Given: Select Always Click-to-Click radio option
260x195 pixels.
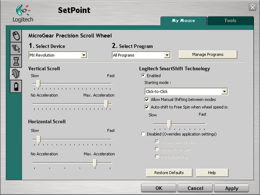Looking at the screenshot, I should (x=156, y=142).
